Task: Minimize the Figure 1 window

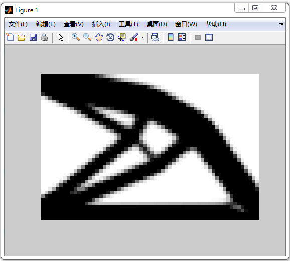Action: click(x=242, y=8)
